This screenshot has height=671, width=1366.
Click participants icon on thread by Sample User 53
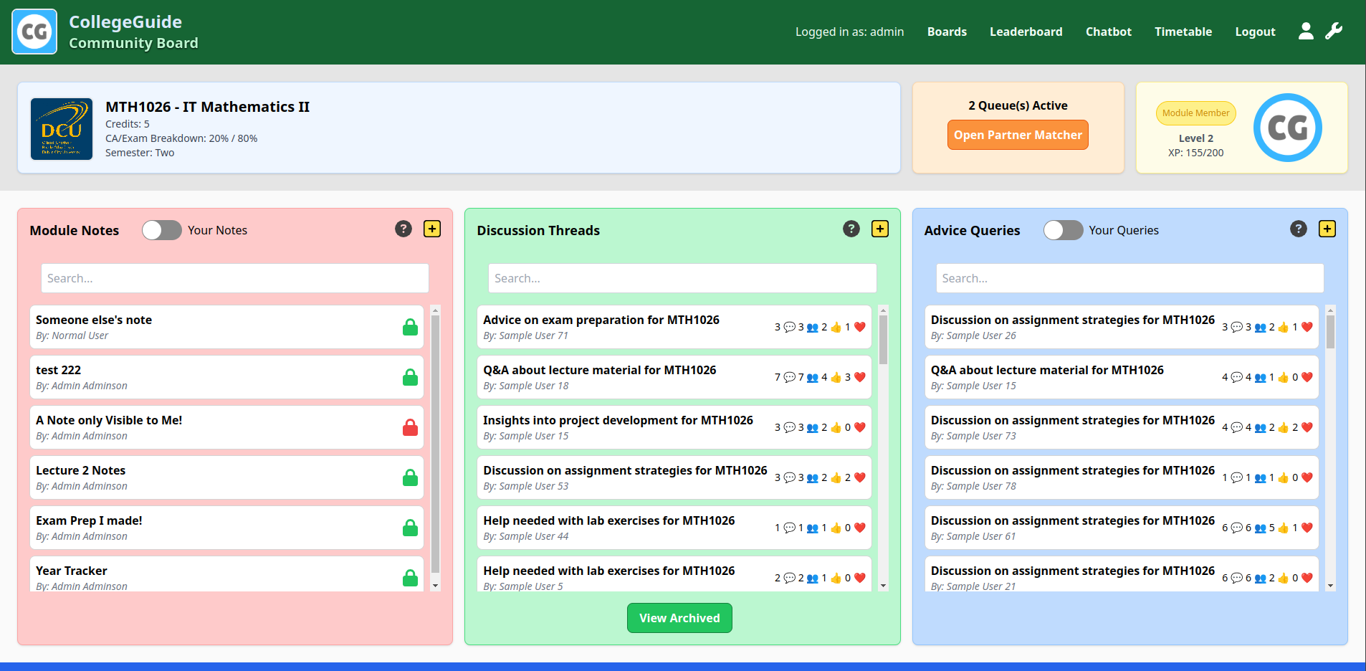tap(812, 477)
